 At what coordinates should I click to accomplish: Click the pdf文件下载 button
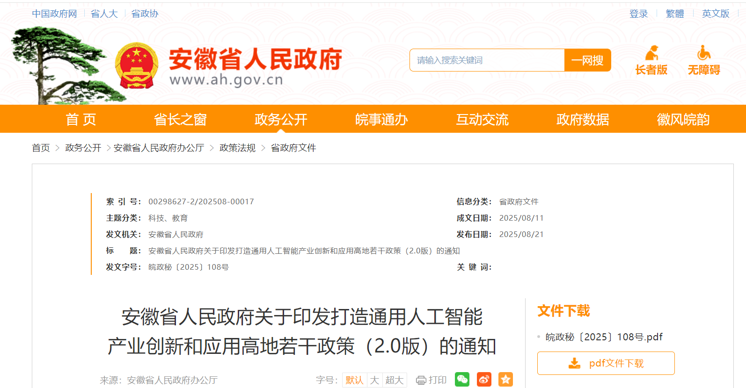(606, 363)
